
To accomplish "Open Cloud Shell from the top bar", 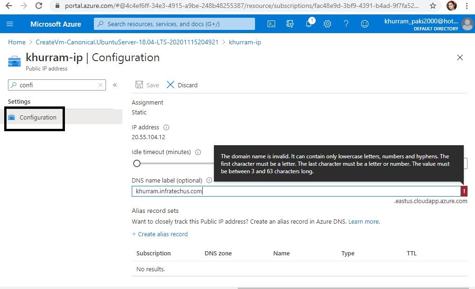I will pyautogui.click(x=271, y=24).
